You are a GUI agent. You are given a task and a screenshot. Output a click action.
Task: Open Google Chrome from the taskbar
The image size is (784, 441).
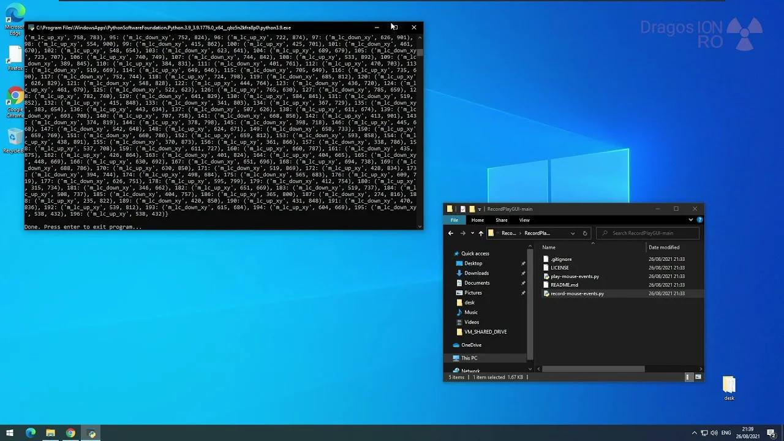(x=70, y=433)
